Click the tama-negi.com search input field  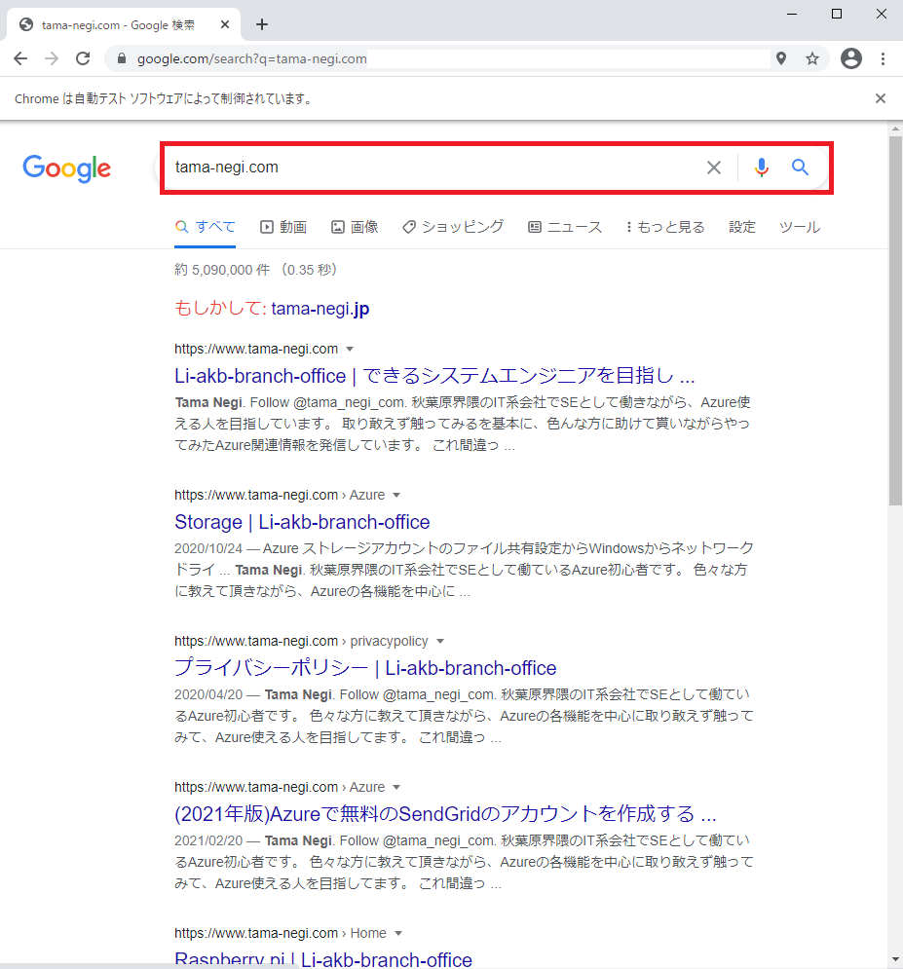[x=433, y=168]
